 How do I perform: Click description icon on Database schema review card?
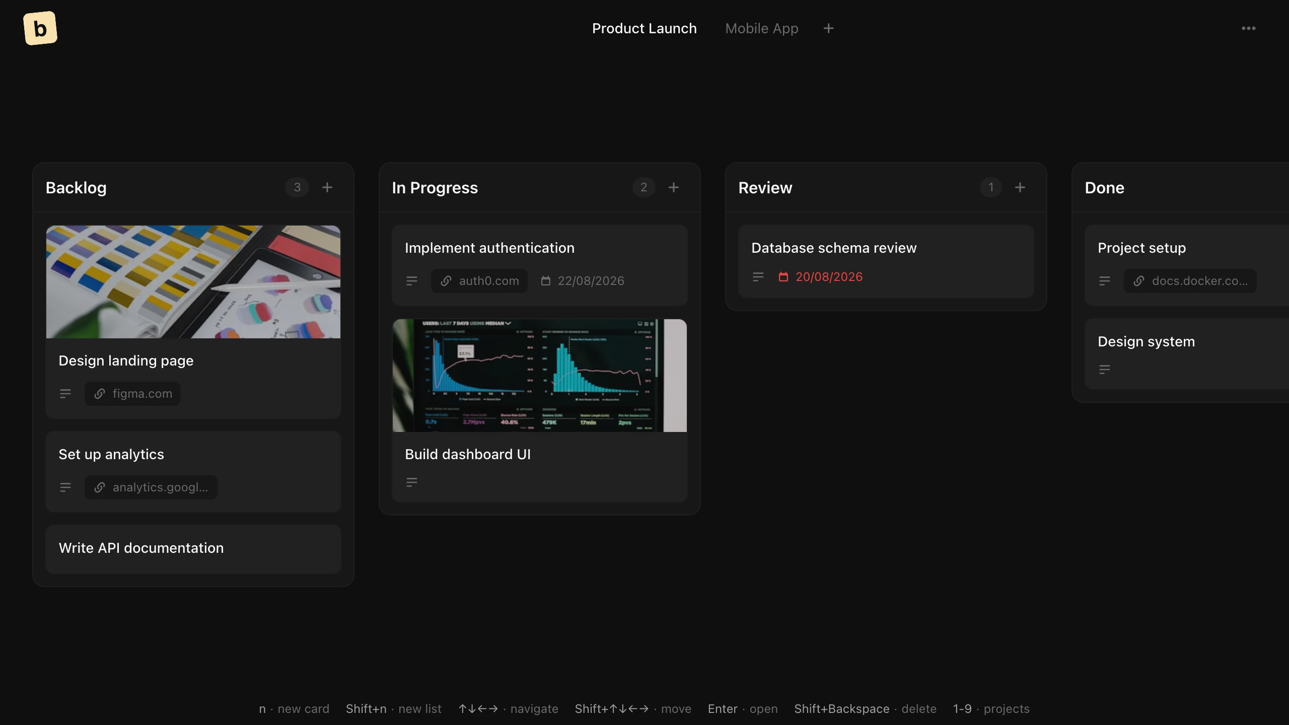tap(758, 277)
